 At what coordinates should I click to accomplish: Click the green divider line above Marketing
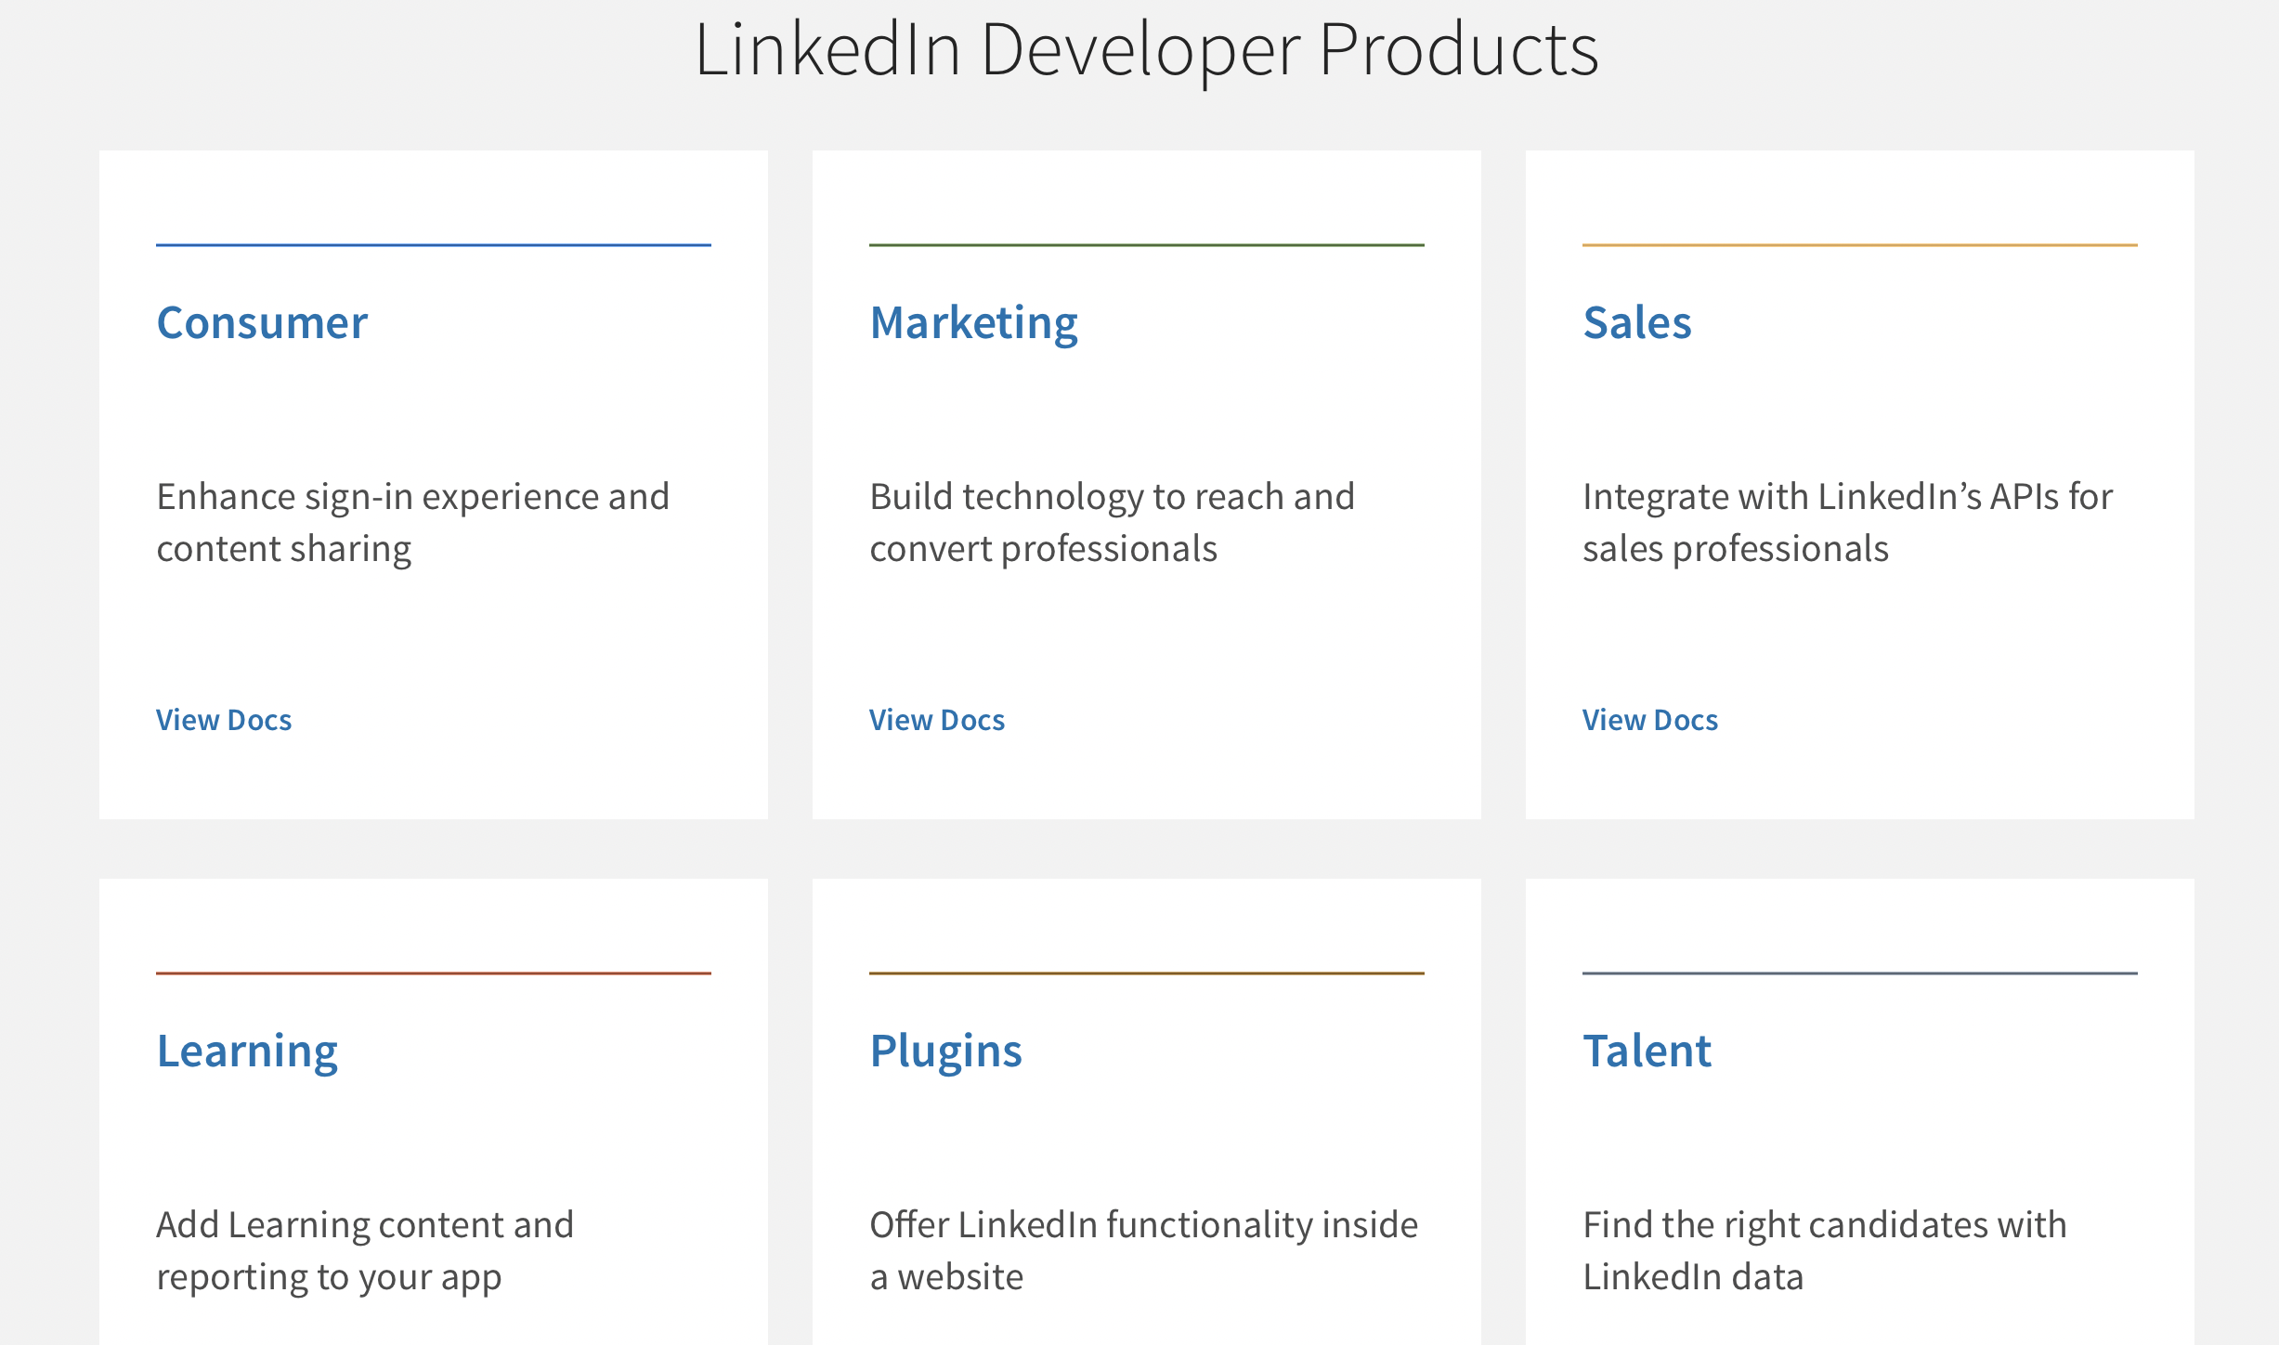tap(1146, 245)
